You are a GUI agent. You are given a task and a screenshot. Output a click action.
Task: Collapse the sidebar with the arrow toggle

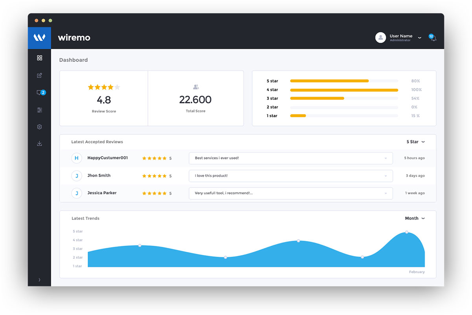(x=39, y=280)
